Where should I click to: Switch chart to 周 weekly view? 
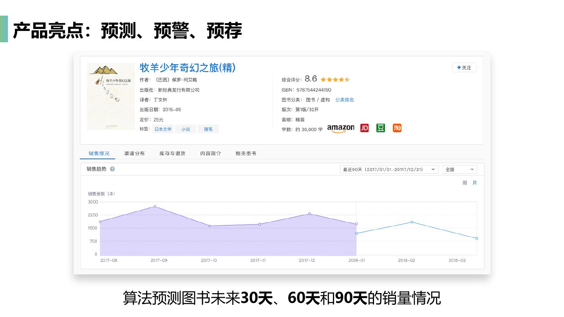[x=465, y=183]
